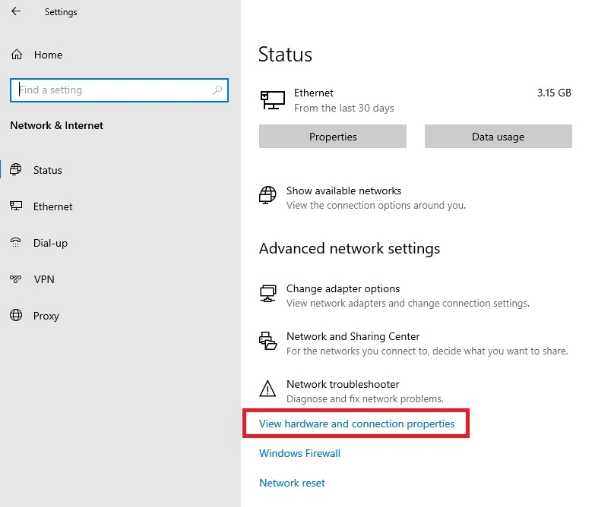
Task: Open the Data usage button
Action: coord(498,137)
